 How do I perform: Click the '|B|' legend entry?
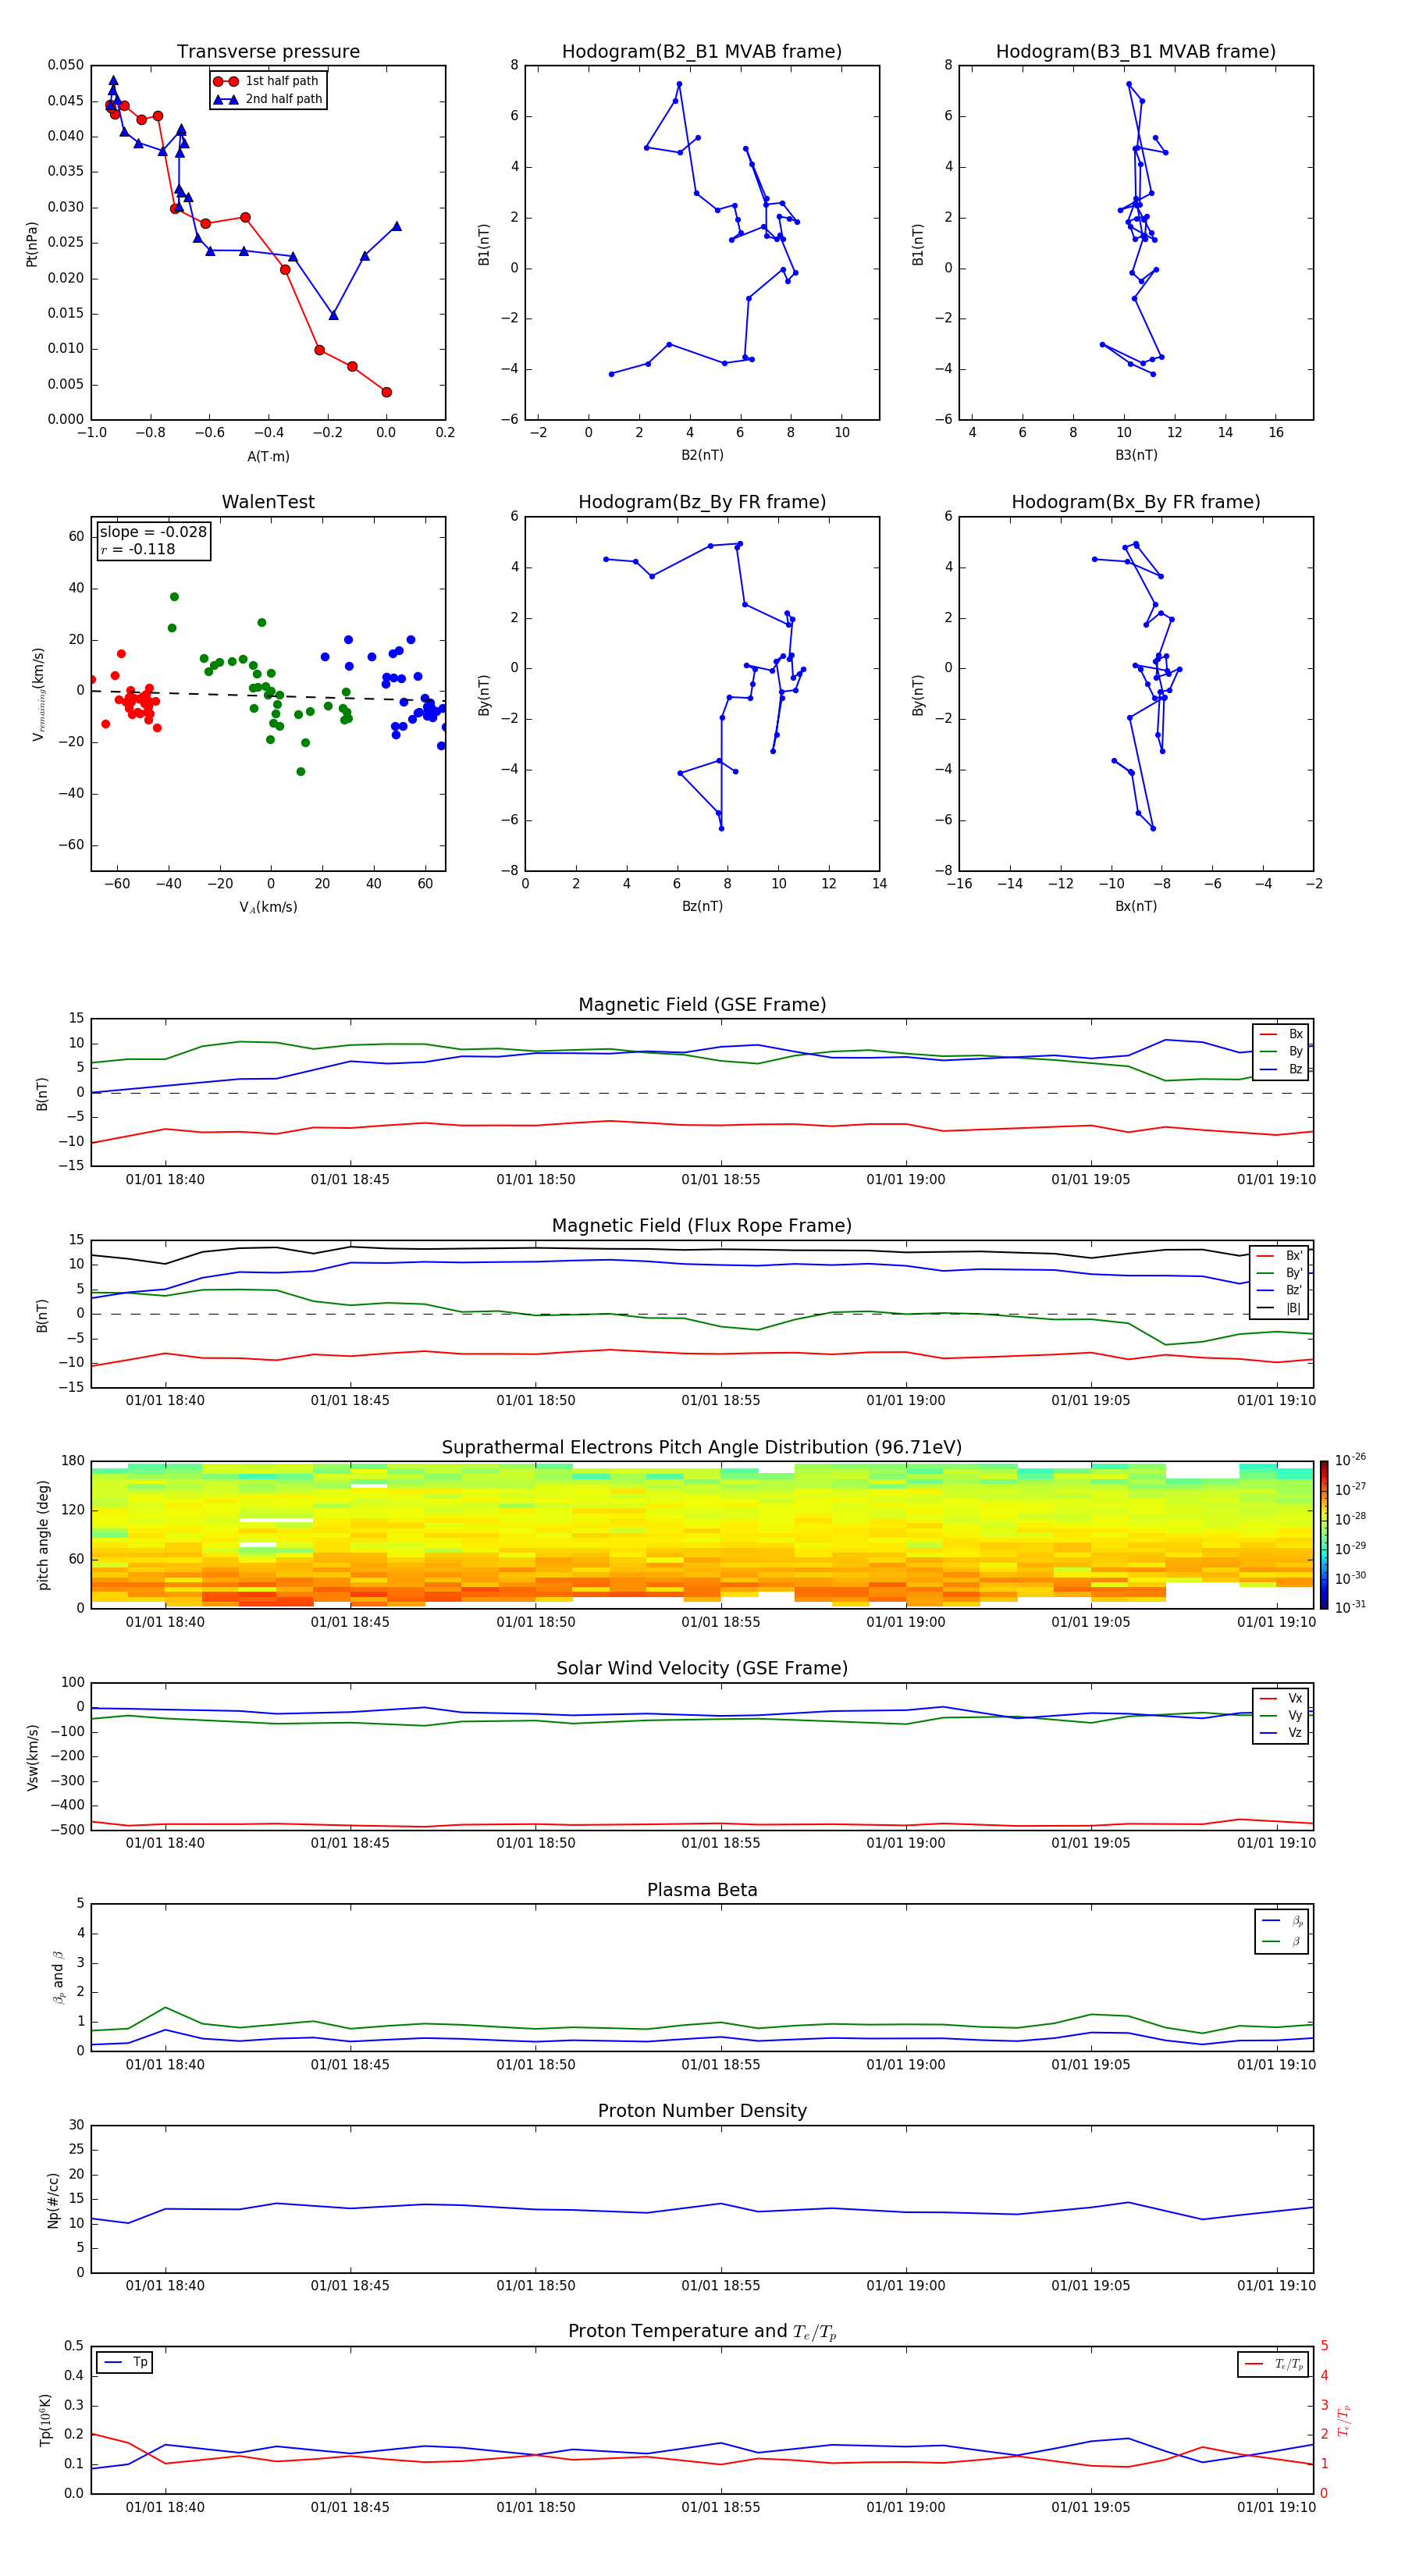click(x=1280, y=1308)
